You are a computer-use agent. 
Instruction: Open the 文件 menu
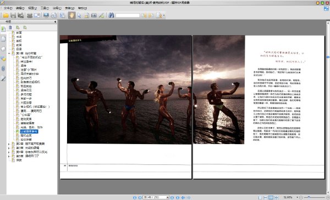pos(8,8)
